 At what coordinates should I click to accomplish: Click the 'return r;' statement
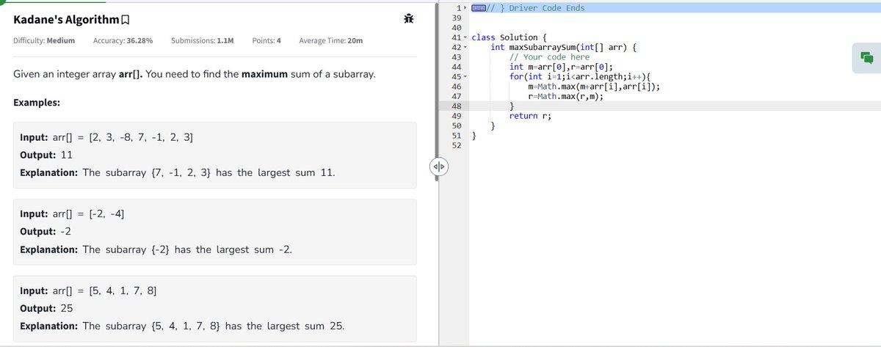(530, 116)
